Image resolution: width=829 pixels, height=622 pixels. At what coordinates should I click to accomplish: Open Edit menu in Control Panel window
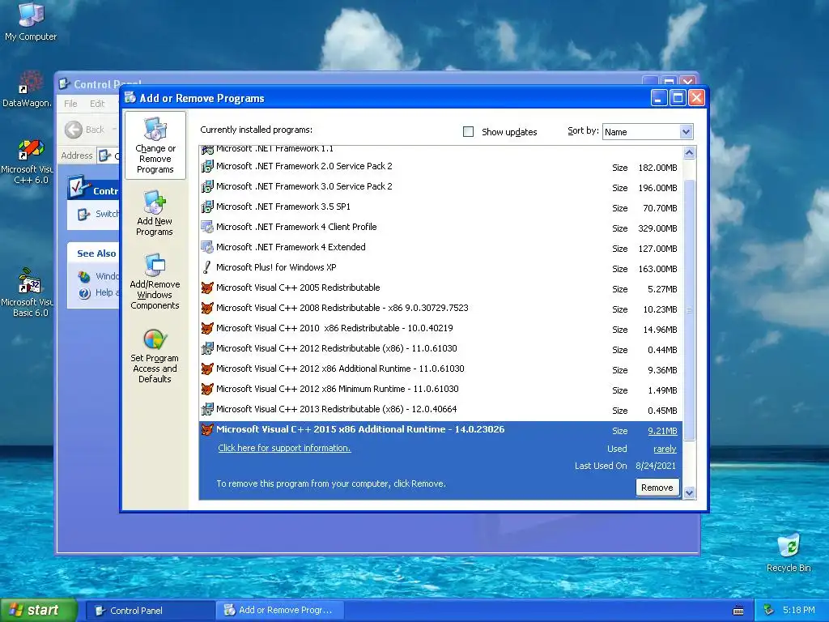tap(97, 104)
